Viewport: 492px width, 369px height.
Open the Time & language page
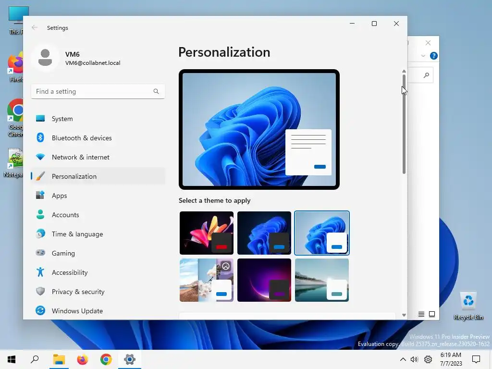[x=98, y=234]
